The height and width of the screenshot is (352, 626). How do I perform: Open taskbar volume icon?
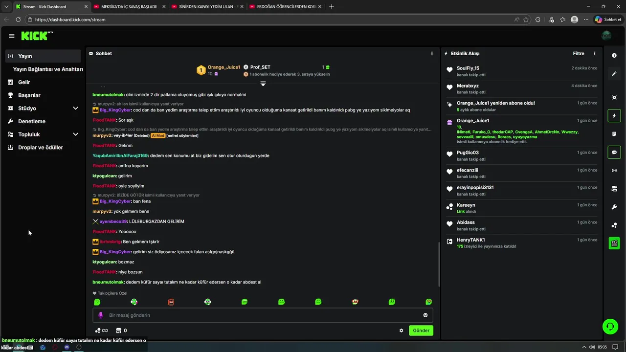pos(592,347)
